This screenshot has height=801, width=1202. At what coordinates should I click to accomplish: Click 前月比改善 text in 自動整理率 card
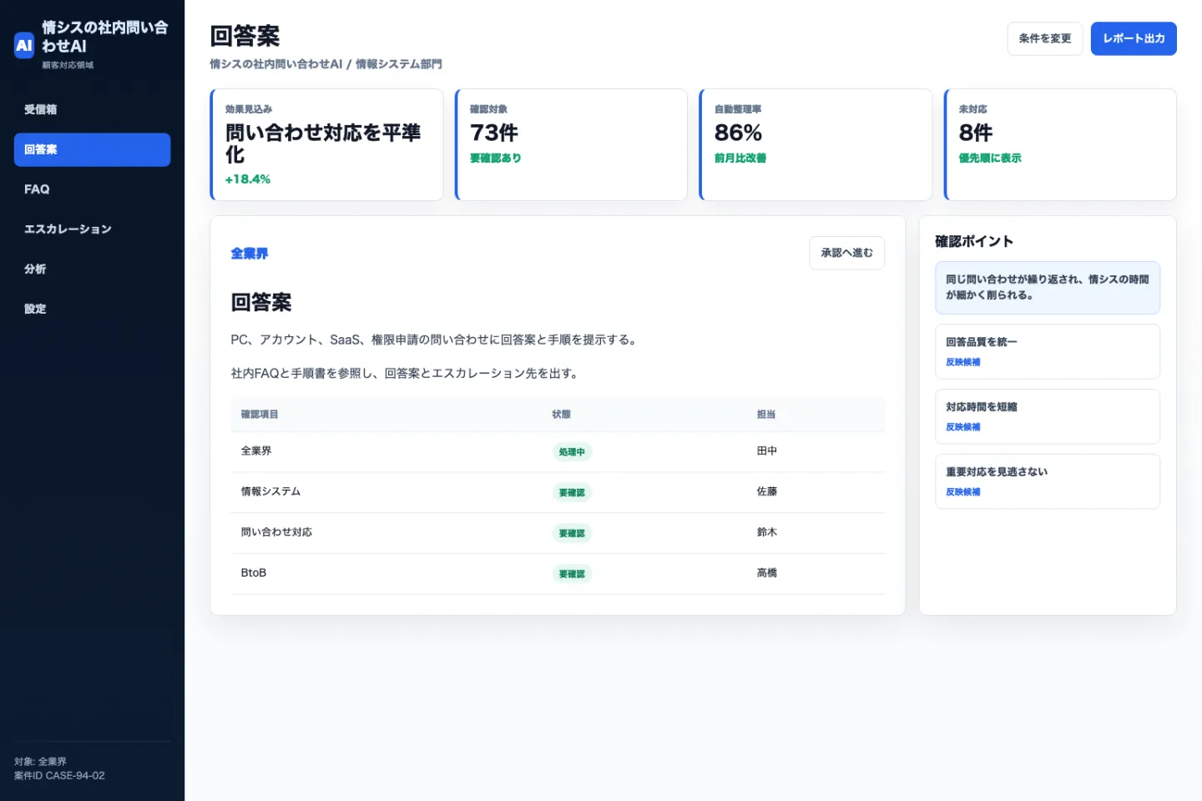coord(740,158)
